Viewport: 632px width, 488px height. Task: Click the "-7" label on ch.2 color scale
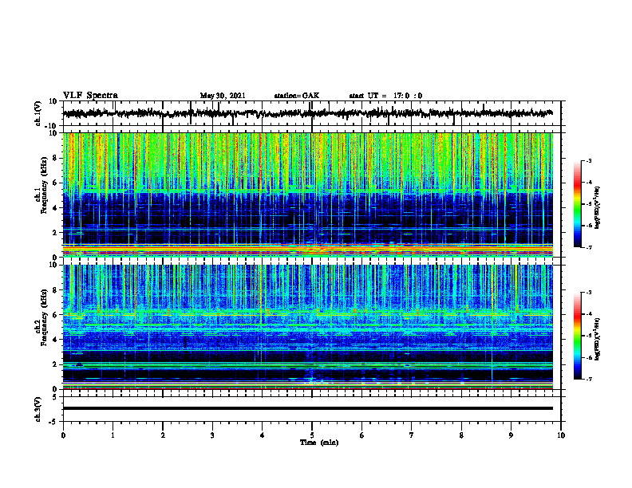589,379
